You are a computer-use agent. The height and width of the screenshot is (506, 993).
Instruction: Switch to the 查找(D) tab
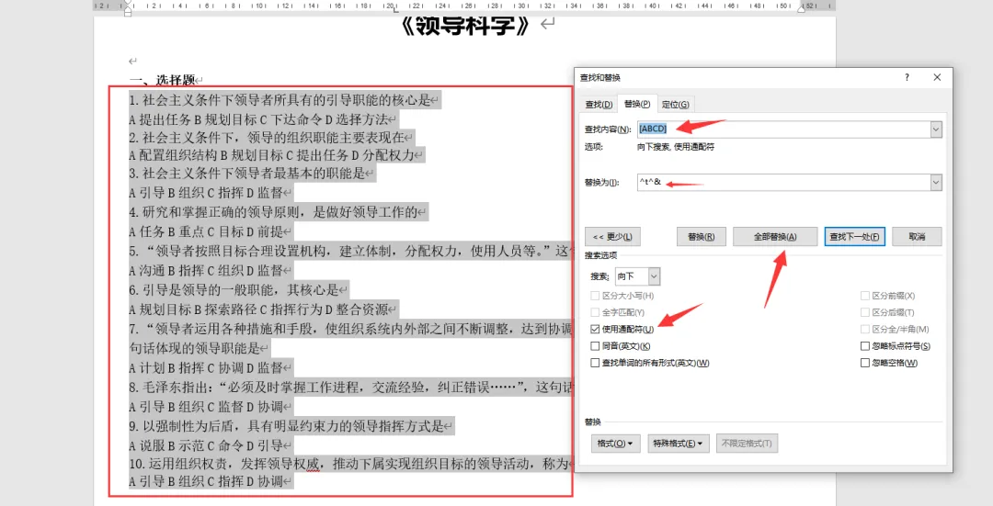(x=599, y=105)
